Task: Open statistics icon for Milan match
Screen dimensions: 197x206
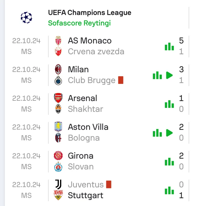Action: tap(157, 75)
